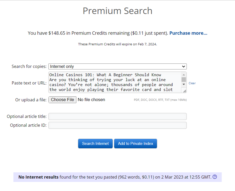
Task: Focus the Optional article title field
Action: point(118,116)
